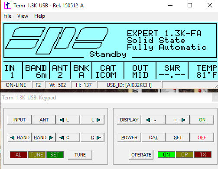This screenshot has height=169, width=218.
Task: Increase capacitance with right C button
Action: pos(92,137)
